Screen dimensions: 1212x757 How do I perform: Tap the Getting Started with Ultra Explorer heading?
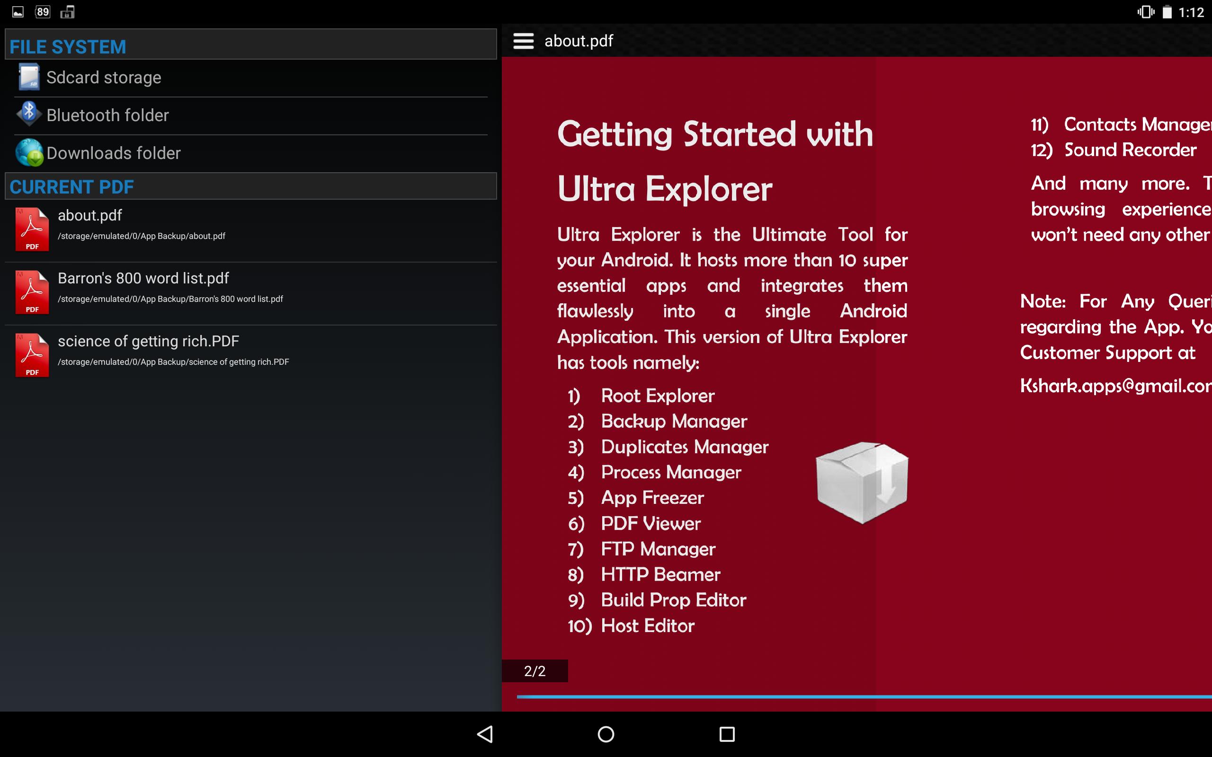(715, 161)
